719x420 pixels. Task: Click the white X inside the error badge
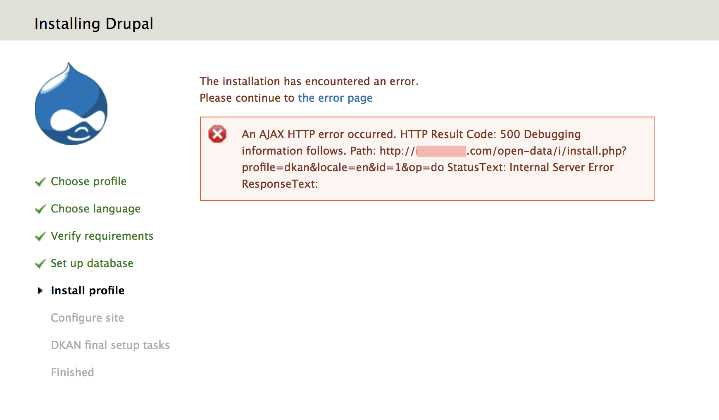point(218,134)
